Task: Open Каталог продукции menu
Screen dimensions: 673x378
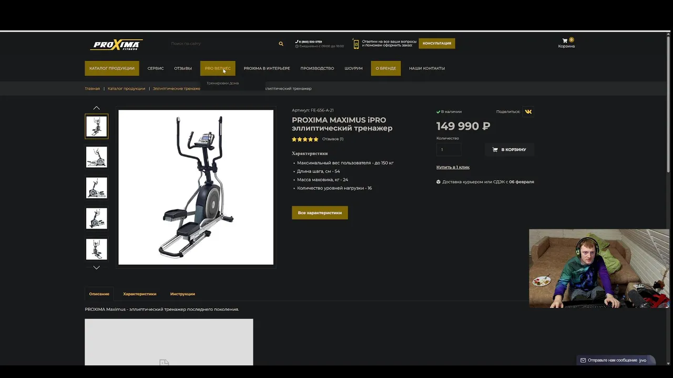Action: pos(112,68)
